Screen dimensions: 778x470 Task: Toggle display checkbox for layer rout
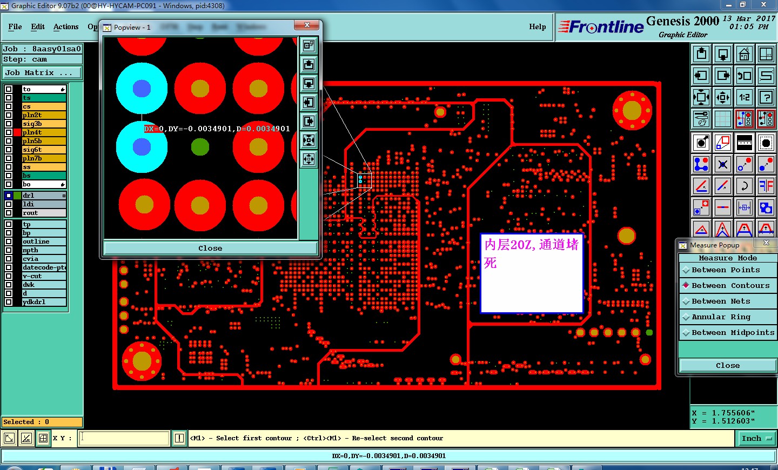(8, 213)
